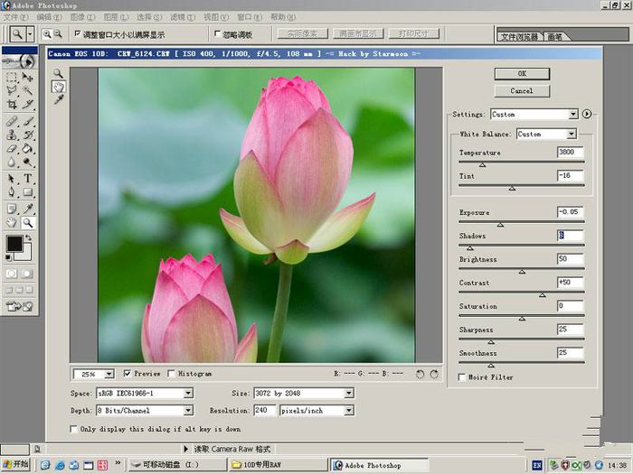This screenshot has width=633, height=474.
Task: Click the Resolution input field
Action: pyautogui.click(x=265, y=410)
